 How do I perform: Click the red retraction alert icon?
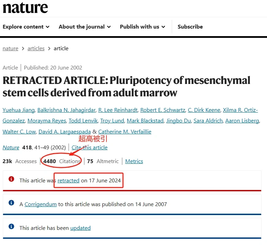[11, 179]
